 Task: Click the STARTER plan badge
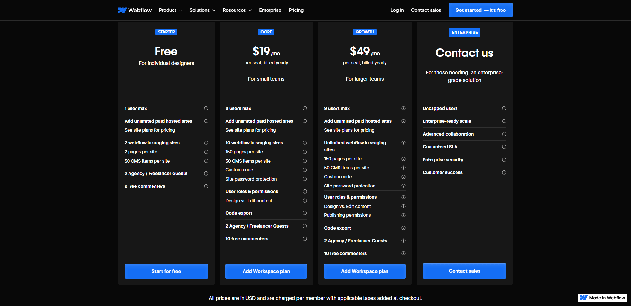(166, 32)
